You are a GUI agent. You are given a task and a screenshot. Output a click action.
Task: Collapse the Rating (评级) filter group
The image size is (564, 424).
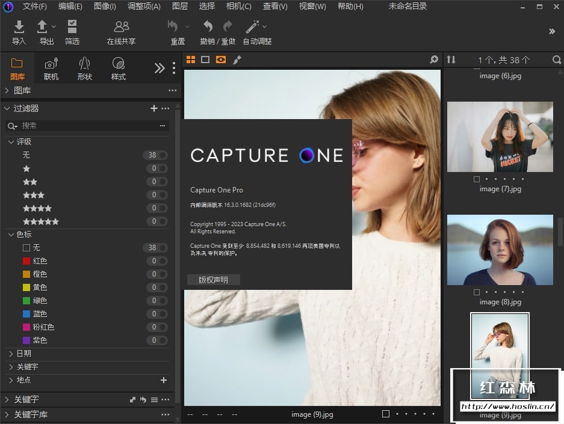[x=11, y=142]
